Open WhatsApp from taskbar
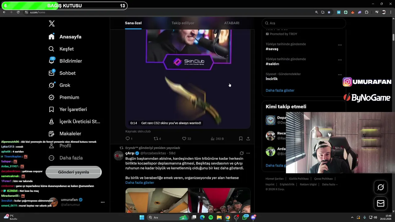 pos(245,217)
